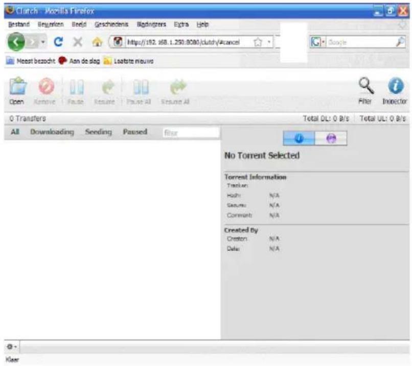
Task: Click the search magnifier in search box
Action: (x=400, y=42)
